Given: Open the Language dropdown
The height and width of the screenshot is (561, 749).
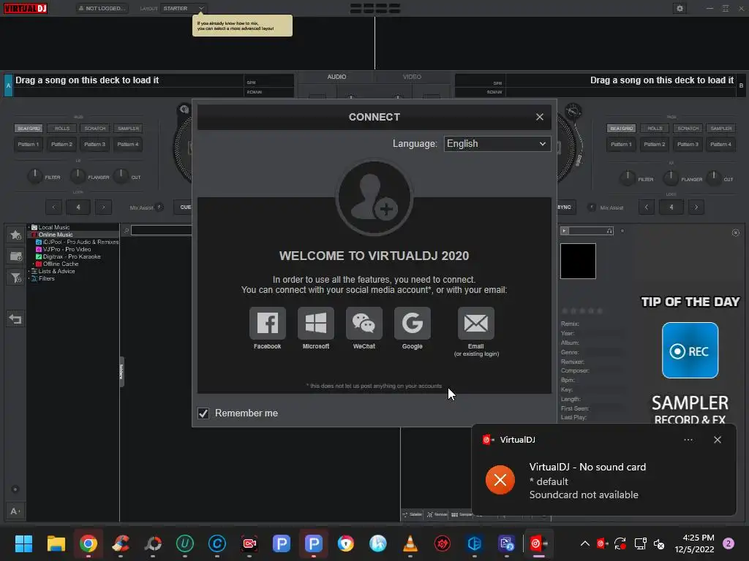Looking at the screenshot, I should tap(497, 144).
